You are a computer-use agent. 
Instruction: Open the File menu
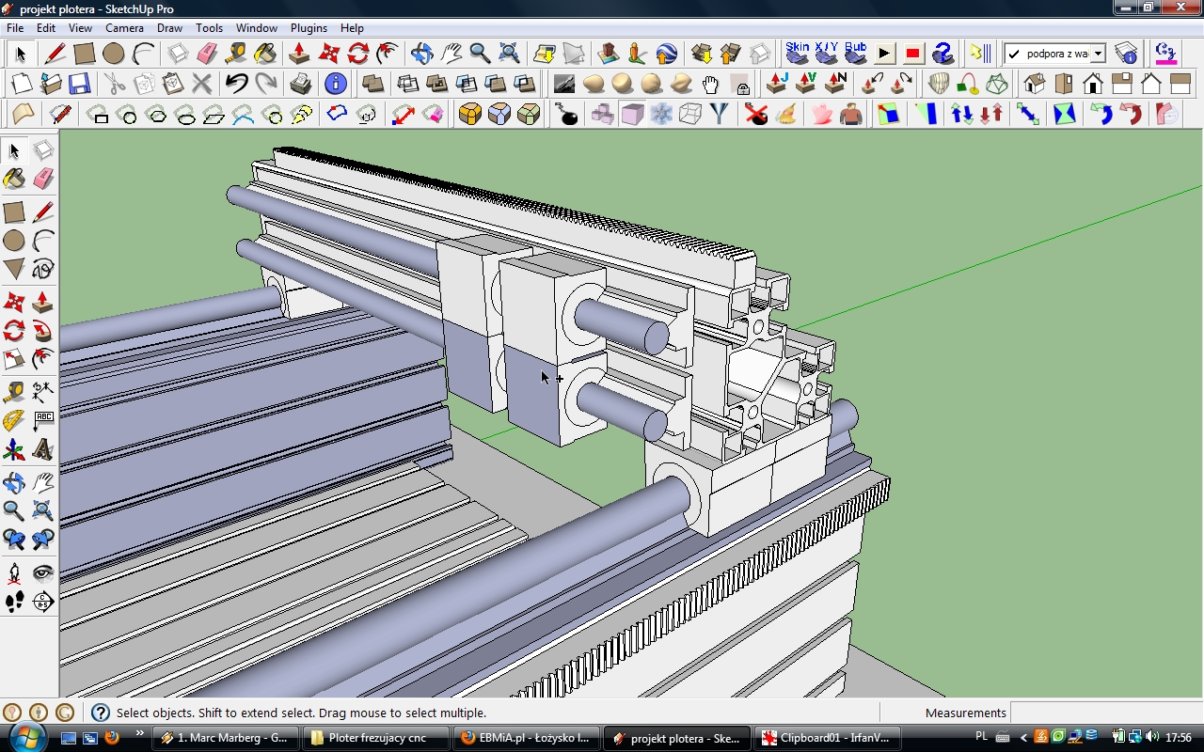[15, 28]
